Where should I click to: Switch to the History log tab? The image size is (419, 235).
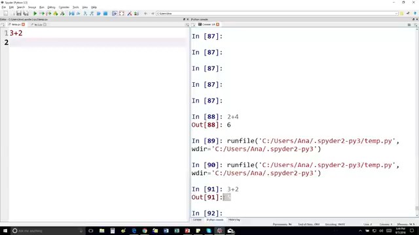click(x=234, y=220)
